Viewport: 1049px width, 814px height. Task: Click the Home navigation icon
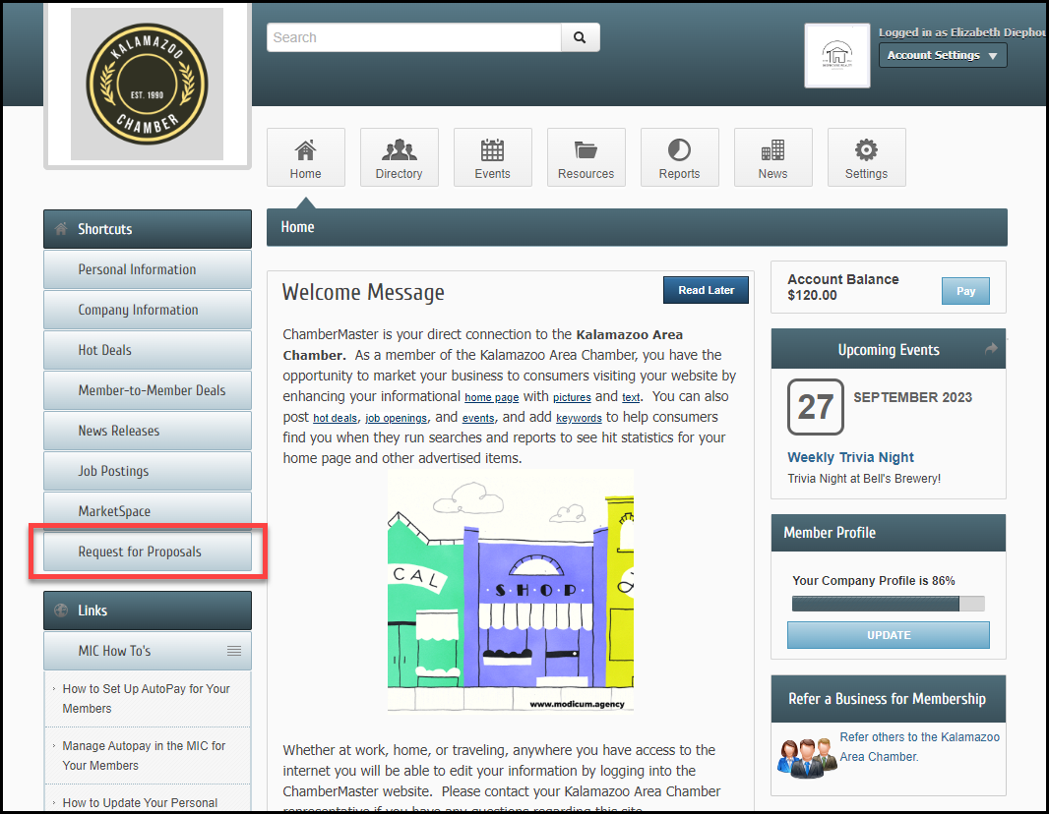point(305,150)
